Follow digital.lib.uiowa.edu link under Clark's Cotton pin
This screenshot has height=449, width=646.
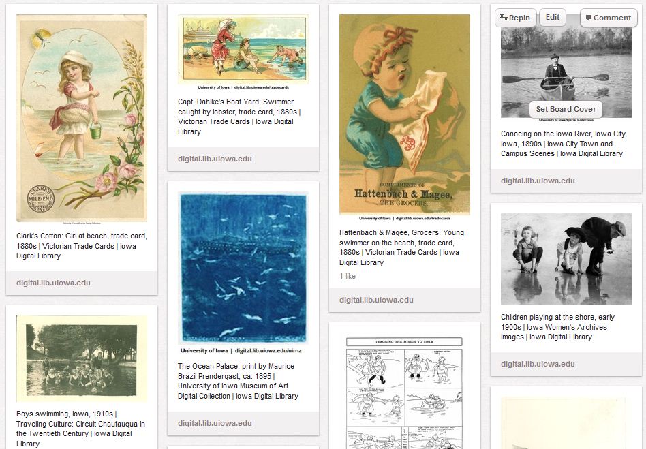[54, 283]
